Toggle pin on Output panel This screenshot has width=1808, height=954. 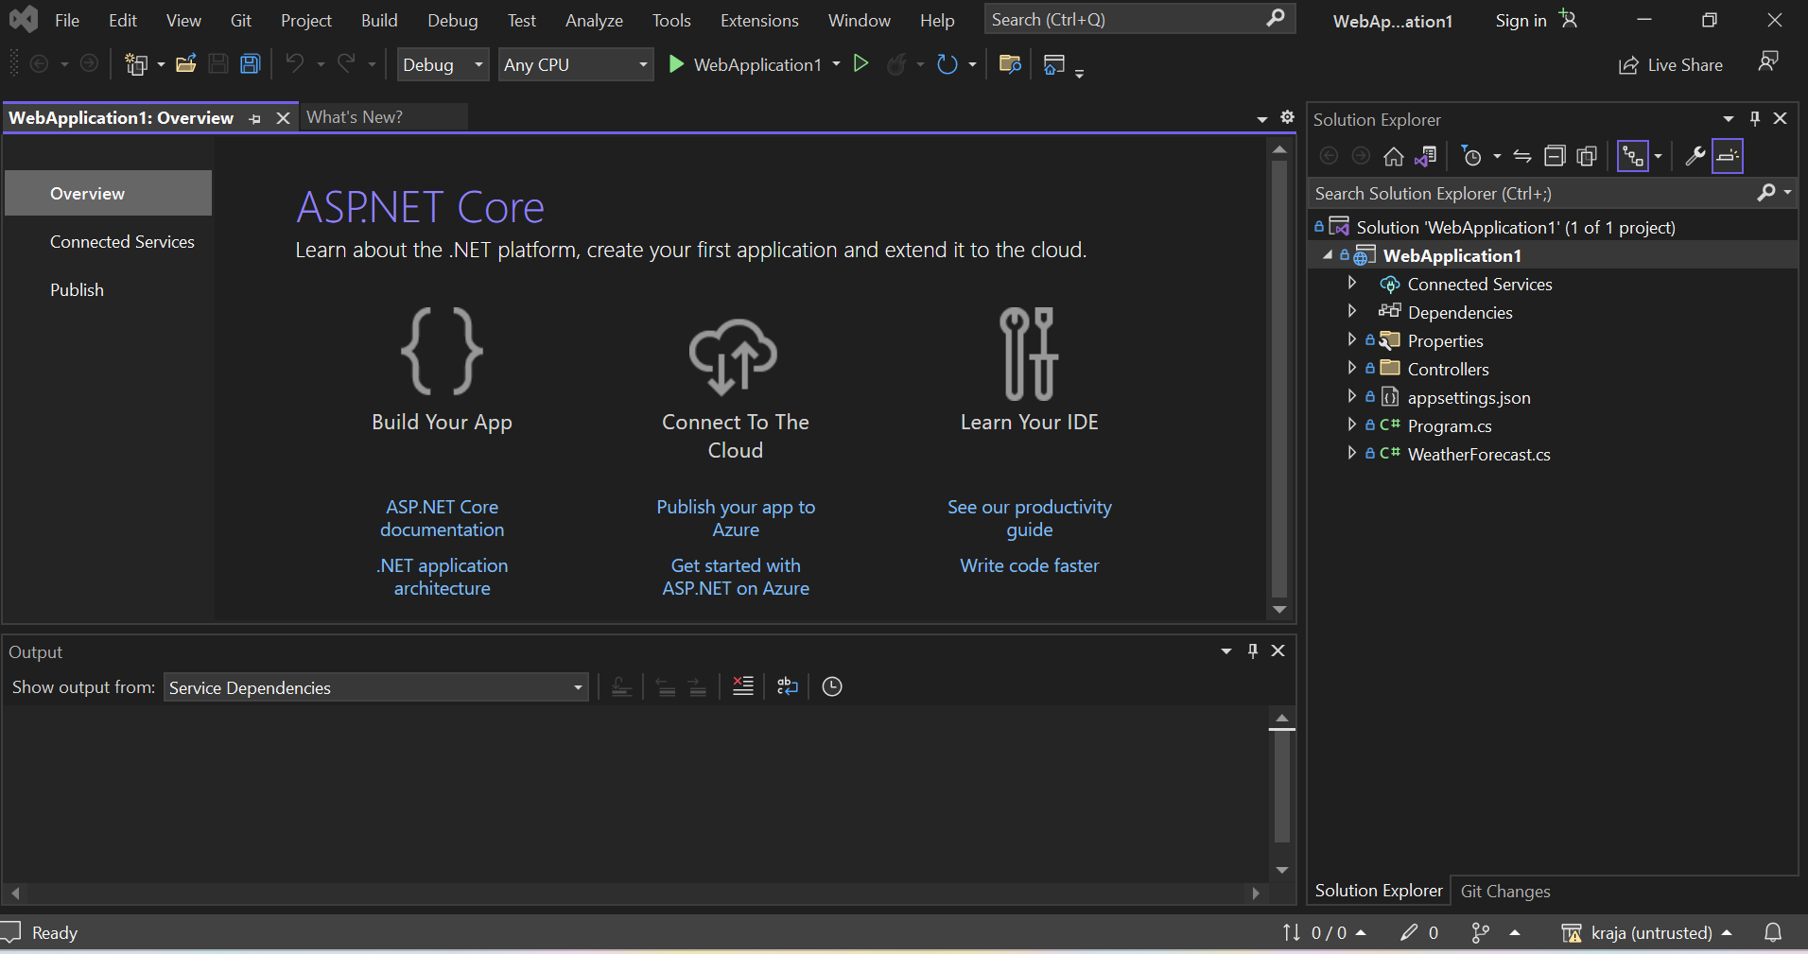(1253, 650)
